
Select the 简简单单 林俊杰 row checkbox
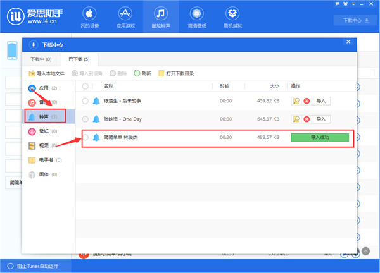(85, 137)
